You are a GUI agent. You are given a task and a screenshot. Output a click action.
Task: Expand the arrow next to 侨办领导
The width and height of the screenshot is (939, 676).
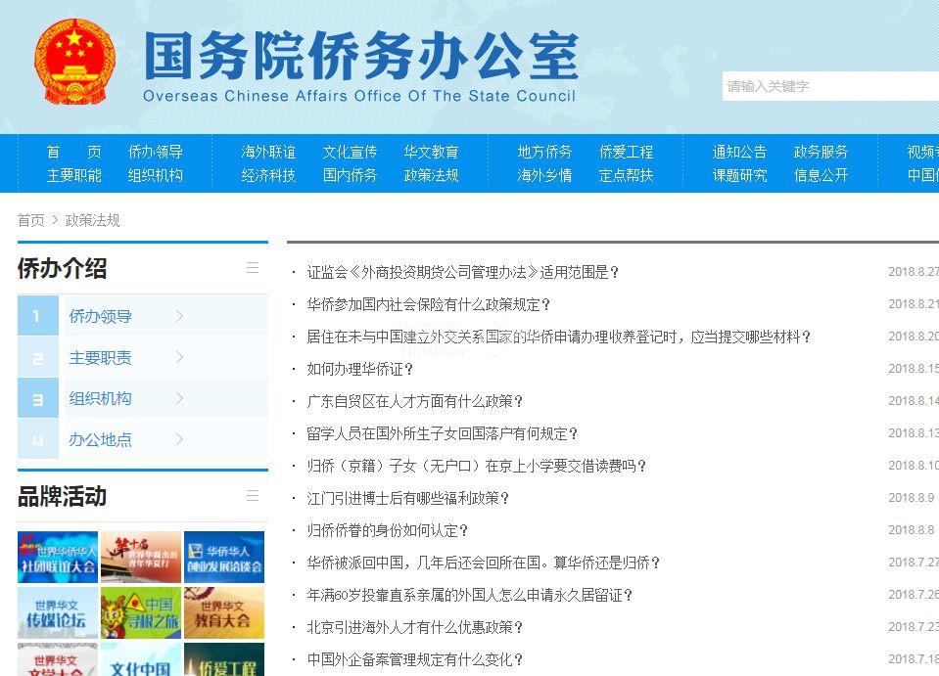tap(179, 316)
